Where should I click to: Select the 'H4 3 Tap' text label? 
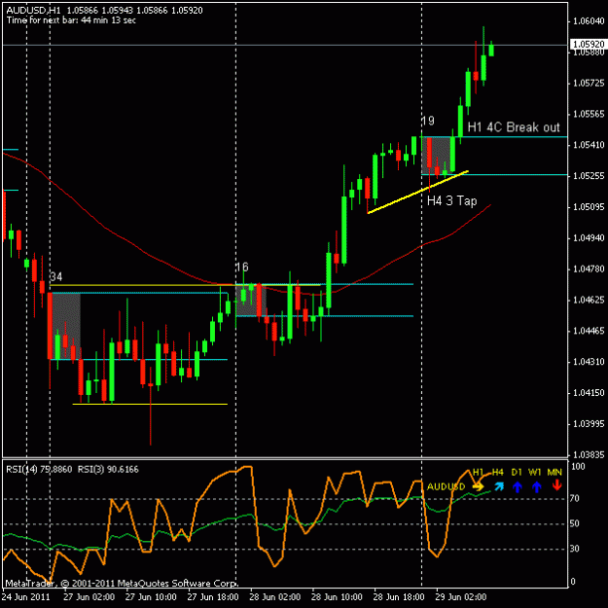(x=451, y=200)
